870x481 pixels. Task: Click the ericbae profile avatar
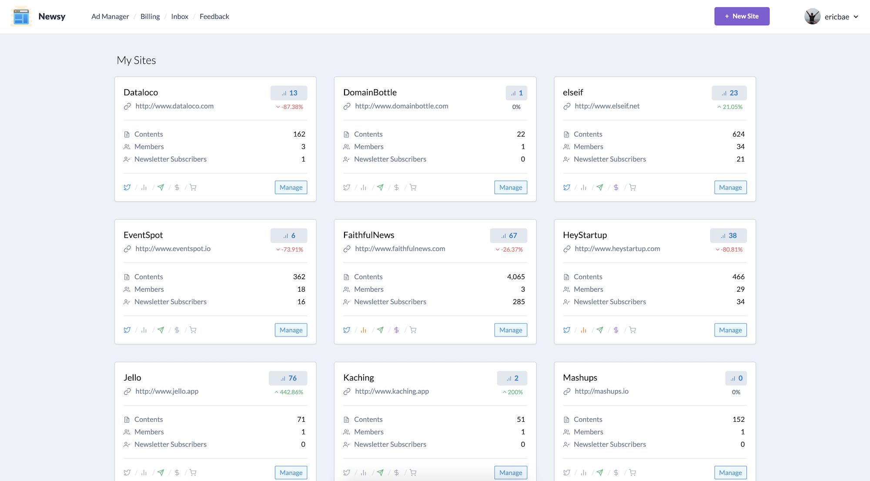(x=812, y=17)
